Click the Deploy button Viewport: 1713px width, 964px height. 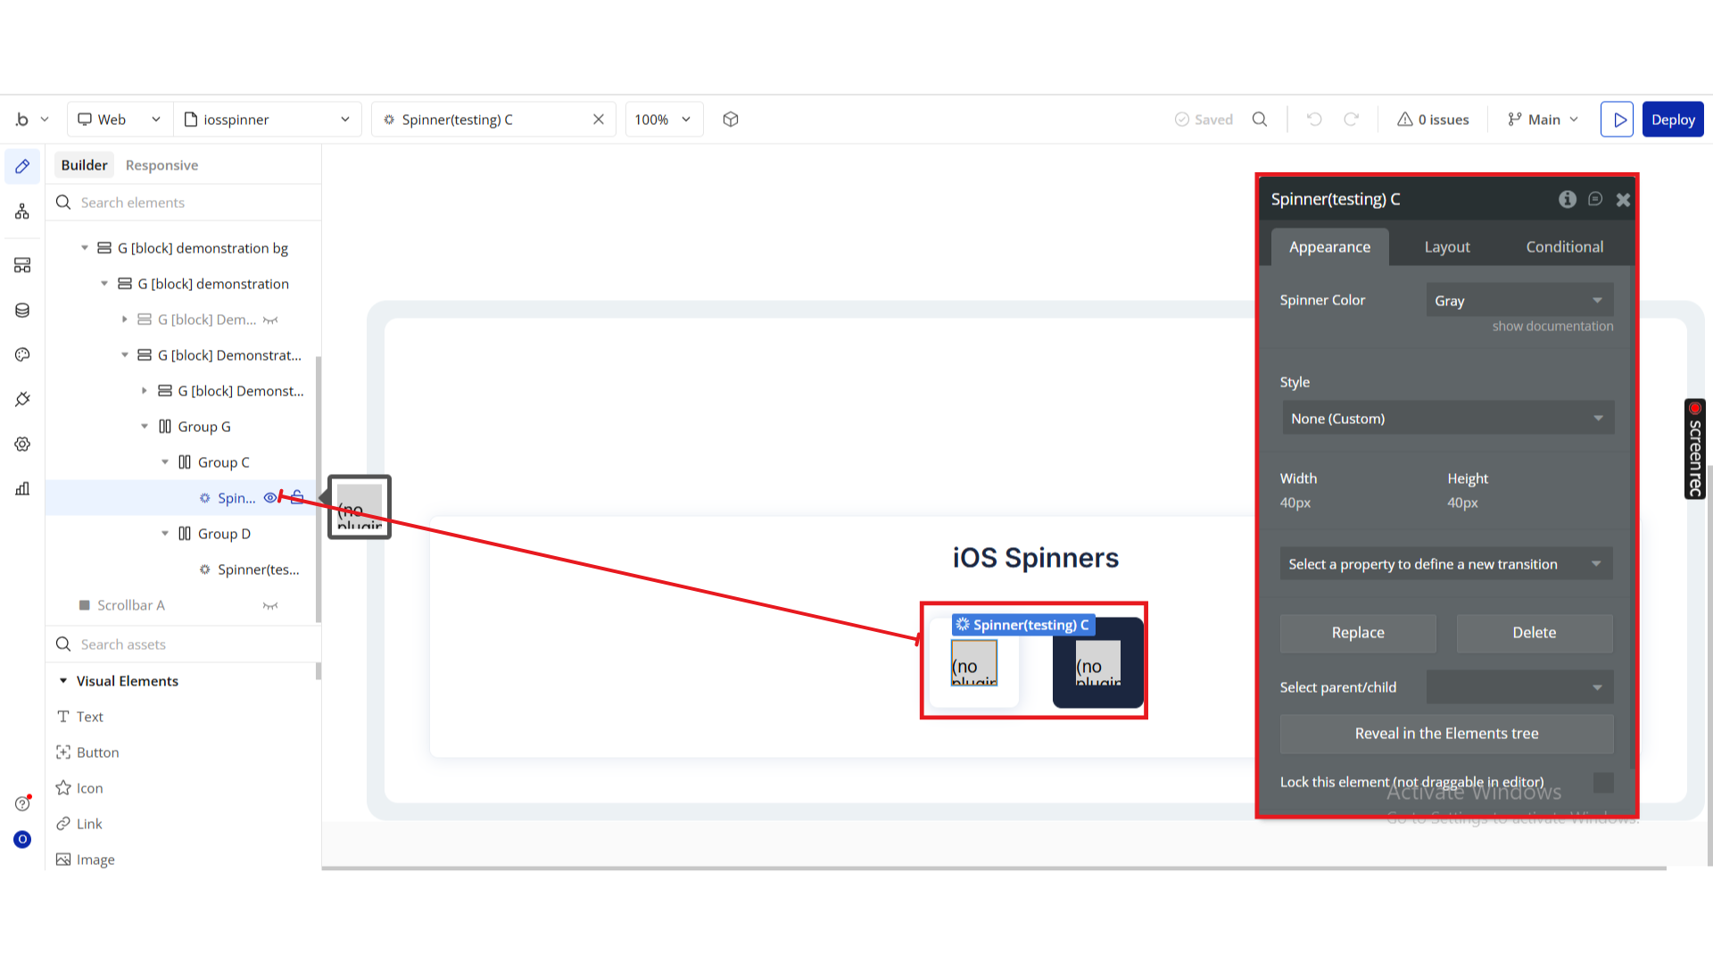[1672, 120]
